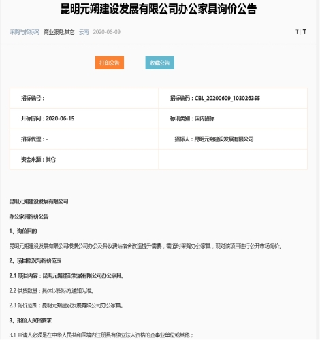Click the smaller font size T icon
The width and height of the screenshot is (320, 340).
pyautogui.click(x=297, y=32)
